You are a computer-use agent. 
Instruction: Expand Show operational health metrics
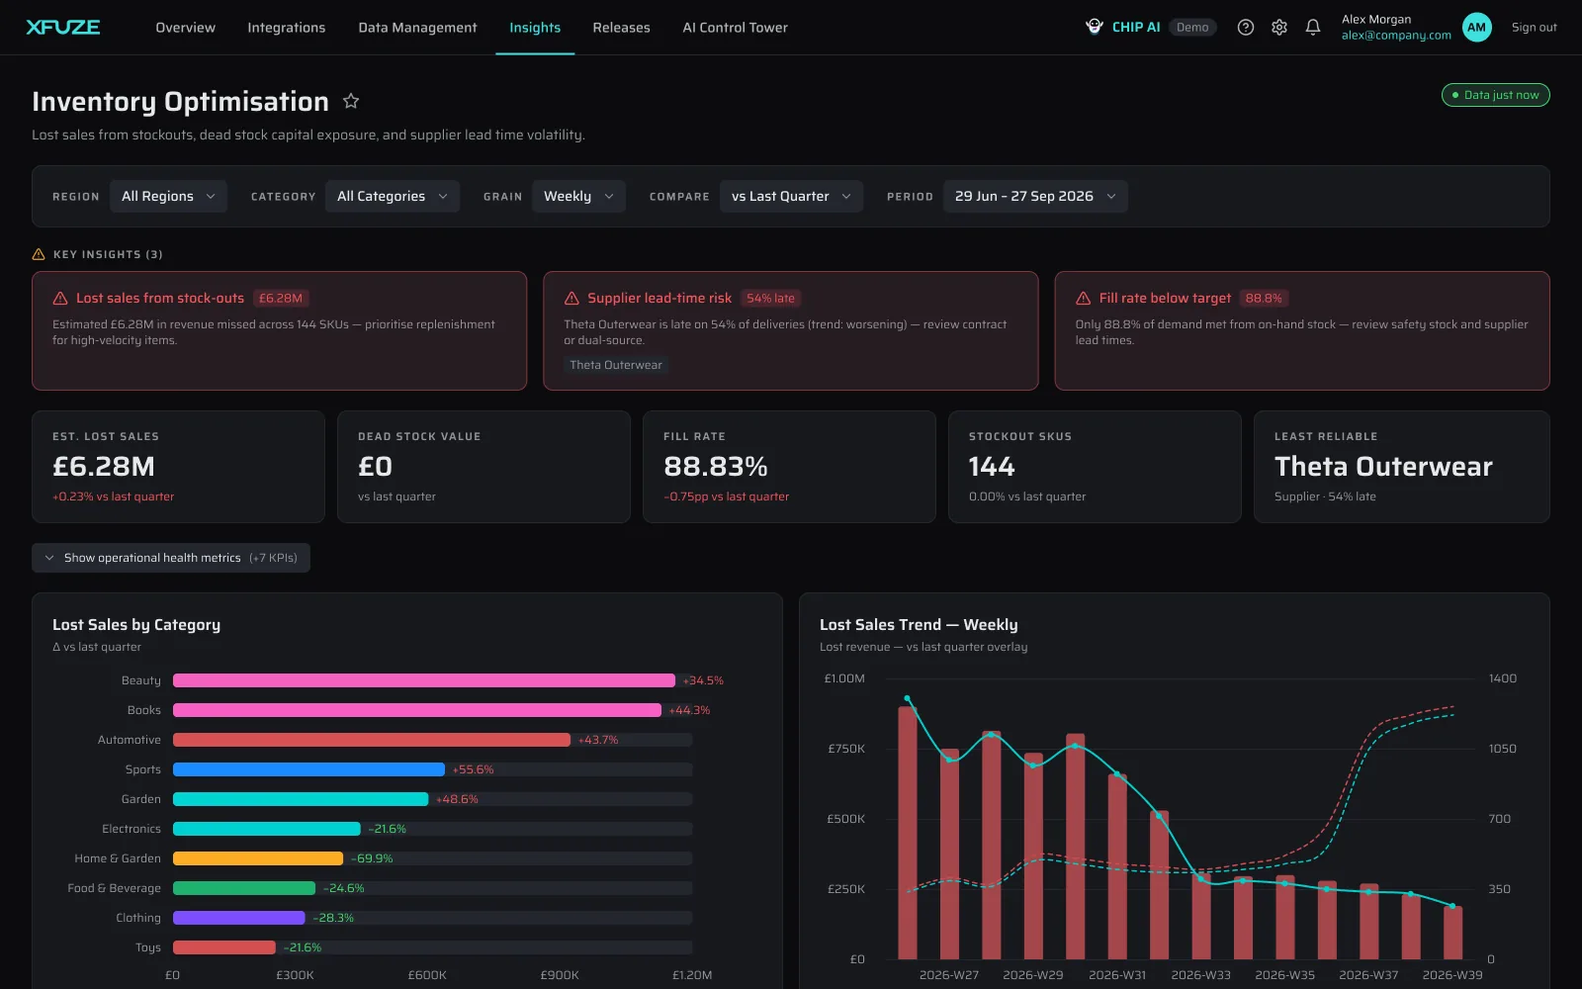click(171, 558)
